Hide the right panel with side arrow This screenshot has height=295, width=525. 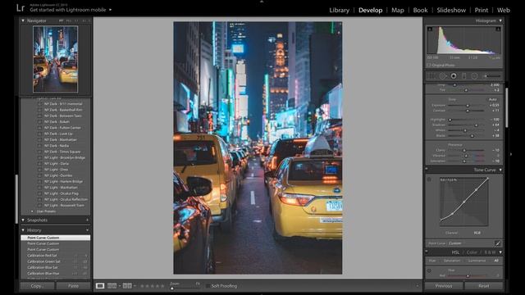pos(511,154)
